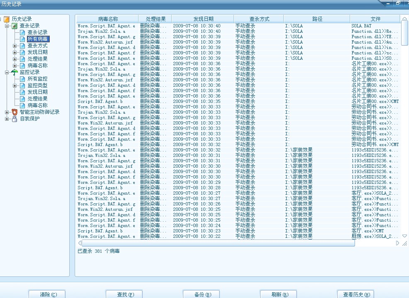Expand the 智能主动防御记录 node
The height and width of the screenshot is (298, 409).
point(7,112)
